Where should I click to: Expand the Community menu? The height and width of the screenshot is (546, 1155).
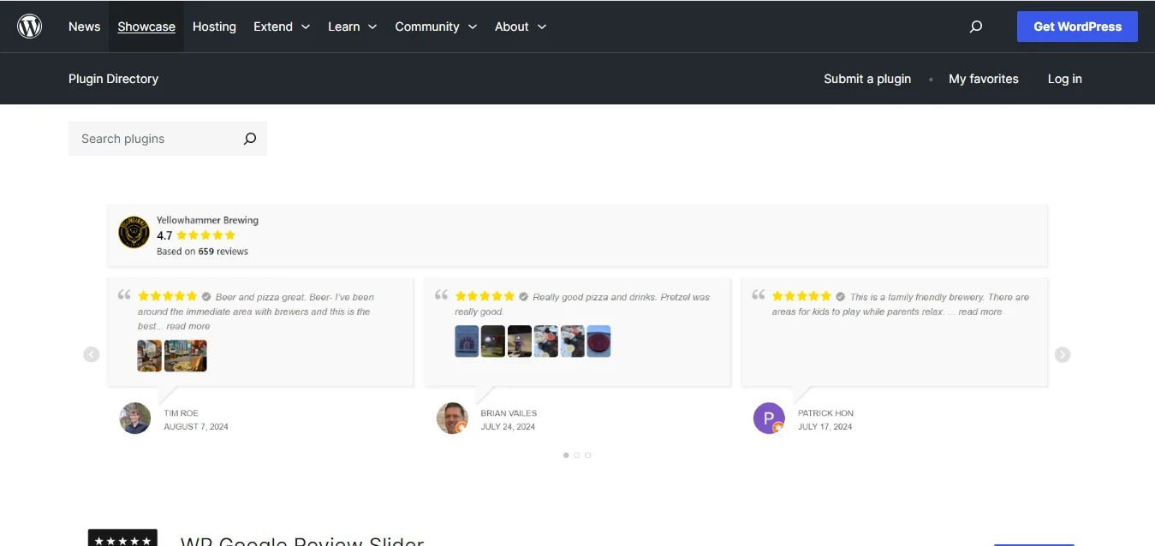pyautogui.click(x=436, y=27)
